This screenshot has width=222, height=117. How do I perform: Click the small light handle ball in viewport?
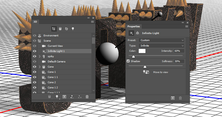click(x=160, y=14)
